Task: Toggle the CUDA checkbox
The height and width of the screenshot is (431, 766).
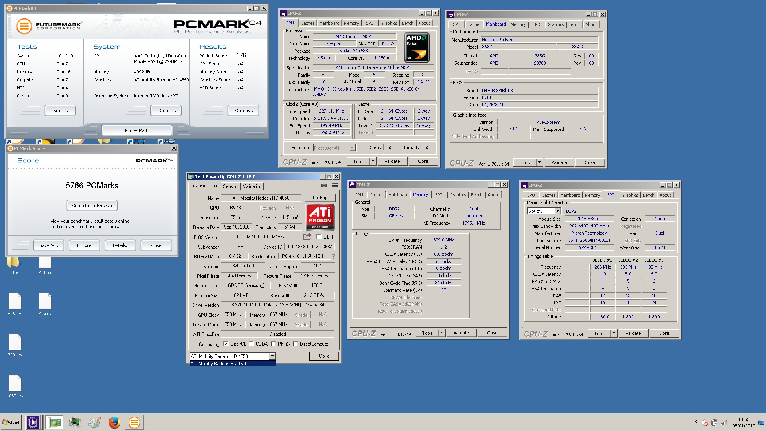Action: 251,344
